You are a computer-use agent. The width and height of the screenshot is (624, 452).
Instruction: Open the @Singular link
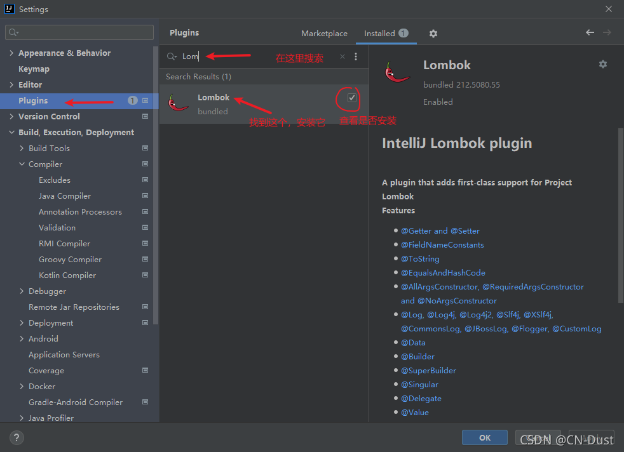pos(419,385)
